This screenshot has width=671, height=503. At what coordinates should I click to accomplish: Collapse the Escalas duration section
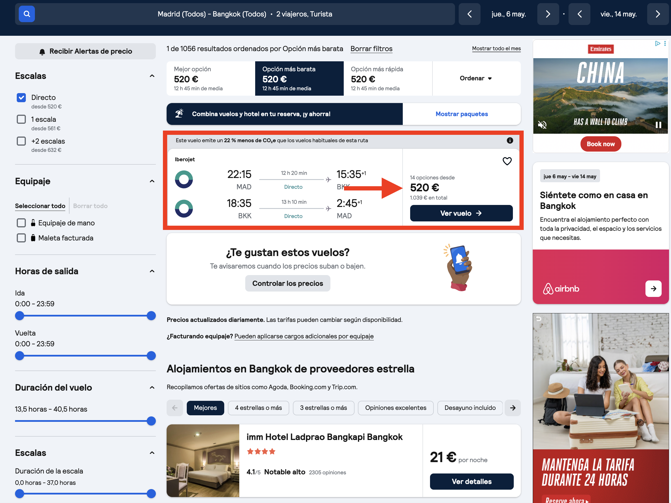pos(152,453)
